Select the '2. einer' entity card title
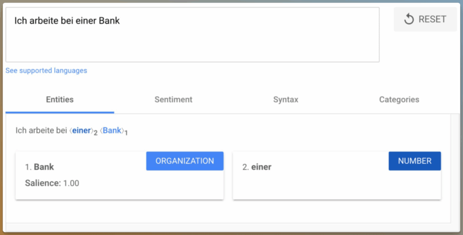Screen dimensions: 463x235 pyautogui.click(x=257, y=167)
